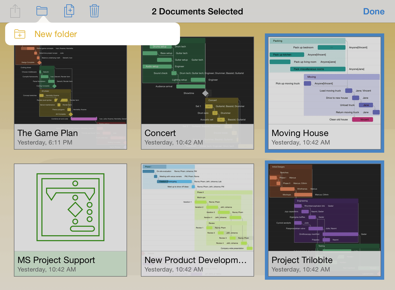Tap the New folder plus icon
This screenshot has width=395, height=290.
click(20, 34)
